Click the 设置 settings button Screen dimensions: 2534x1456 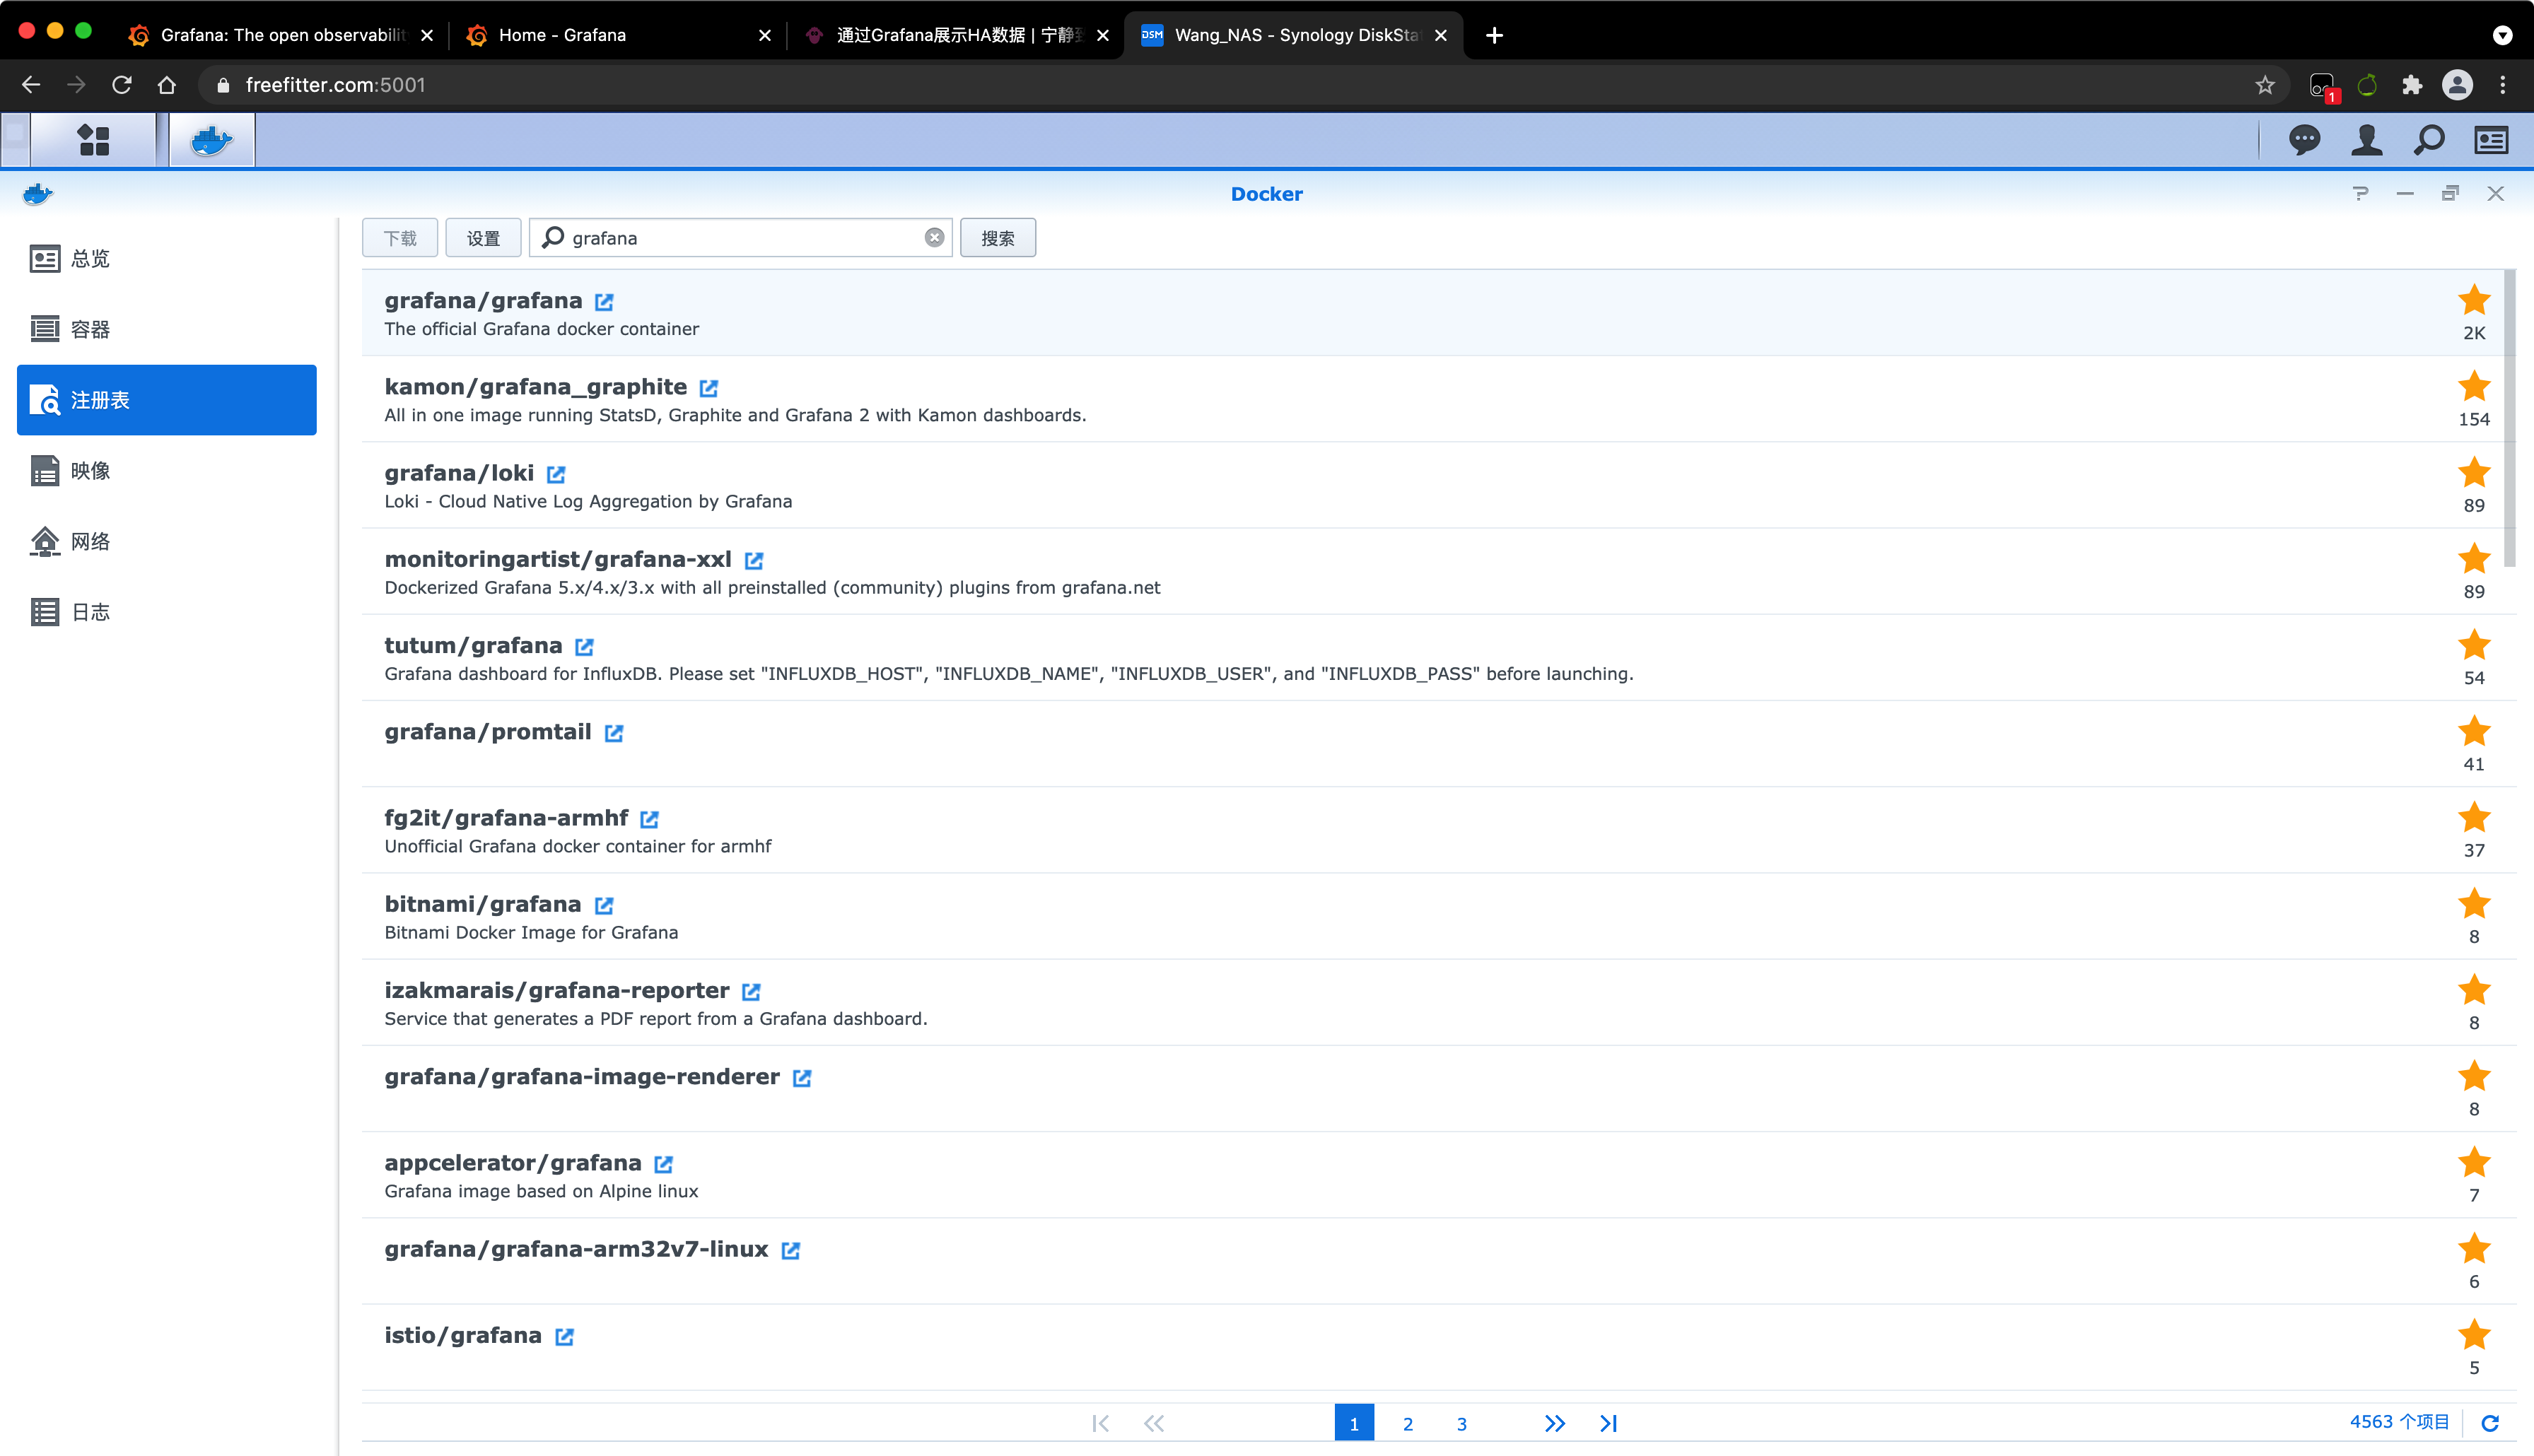tap(483, 238)
